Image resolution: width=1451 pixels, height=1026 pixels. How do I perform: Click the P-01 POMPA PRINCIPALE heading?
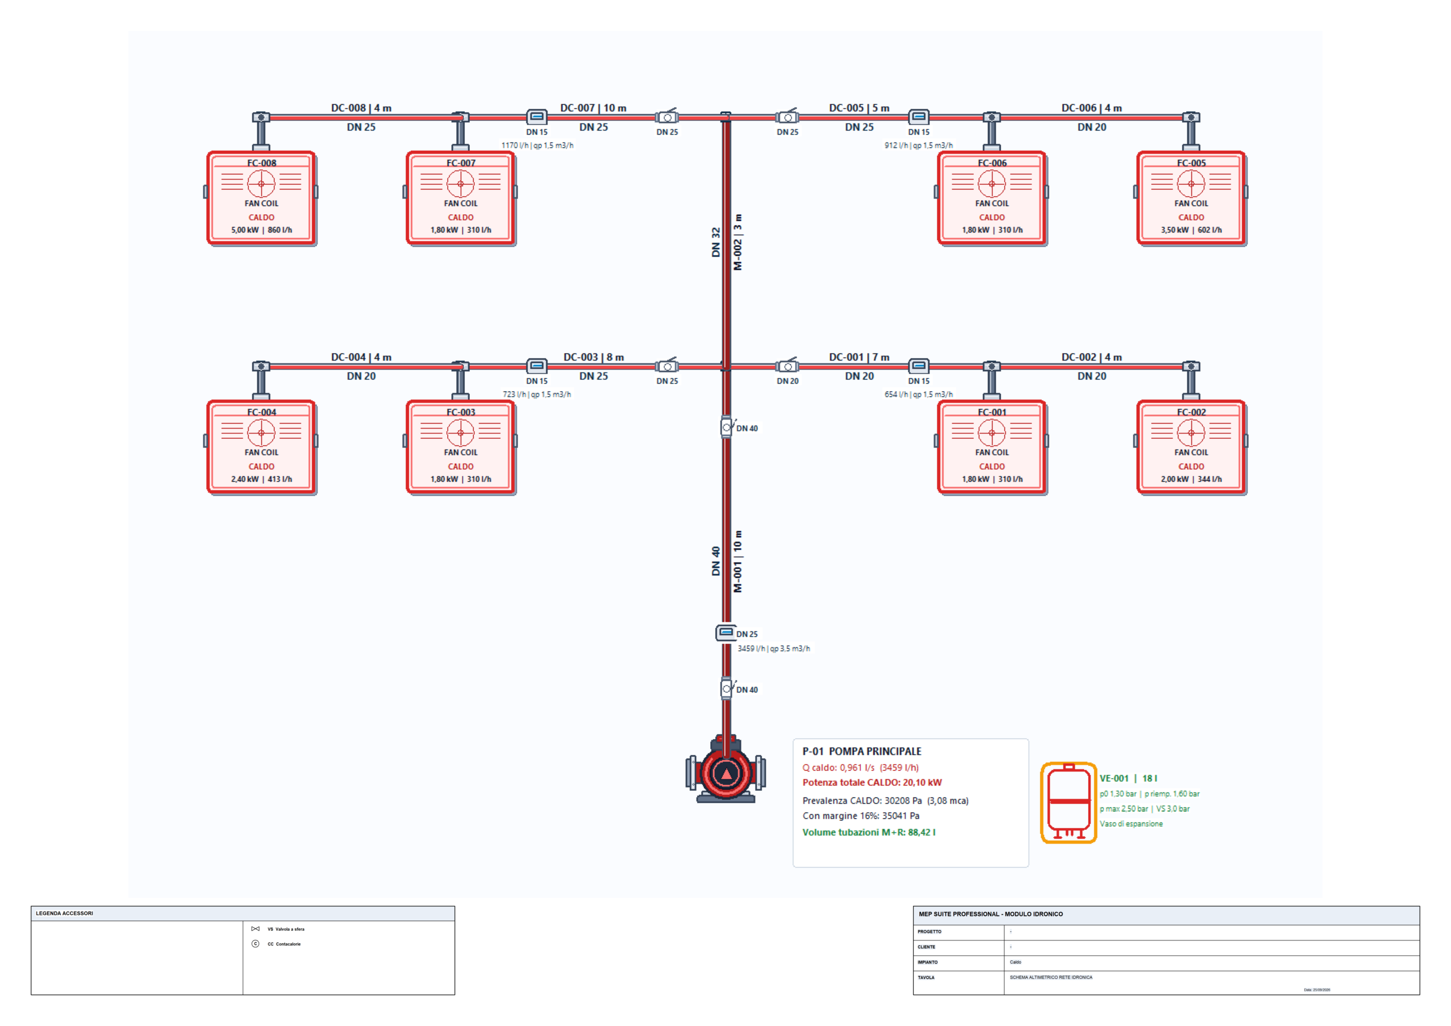(x=862, y=751)
